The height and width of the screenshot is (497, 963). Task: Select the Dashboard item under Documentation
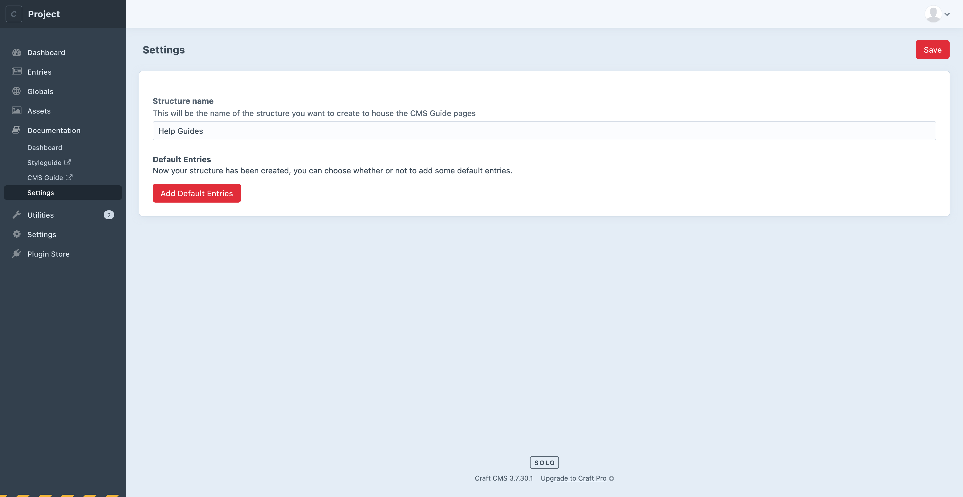click(44, 147)
